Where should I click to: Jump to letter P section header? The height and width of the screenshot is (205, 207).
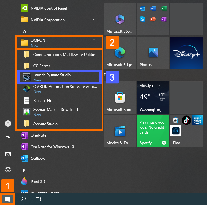coord(24,170)
